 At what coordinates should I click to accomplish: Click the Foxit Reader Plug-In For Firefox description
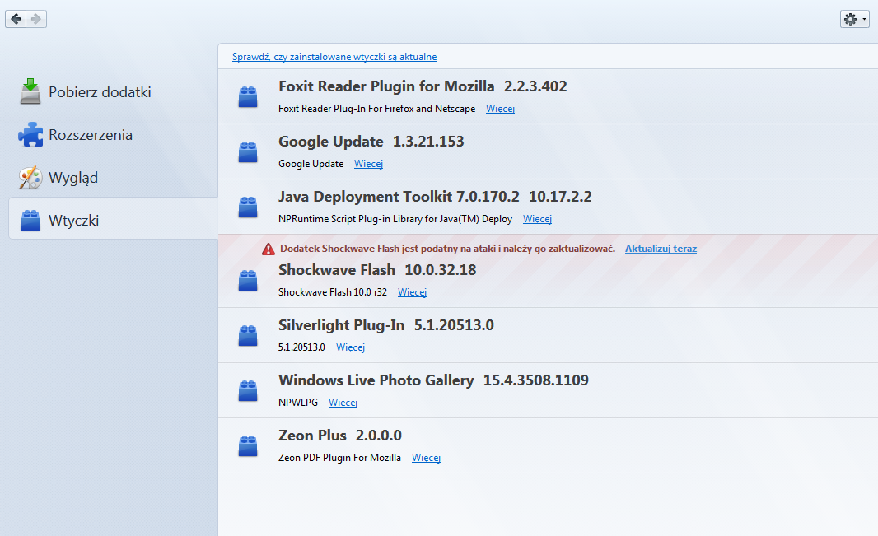377,109
